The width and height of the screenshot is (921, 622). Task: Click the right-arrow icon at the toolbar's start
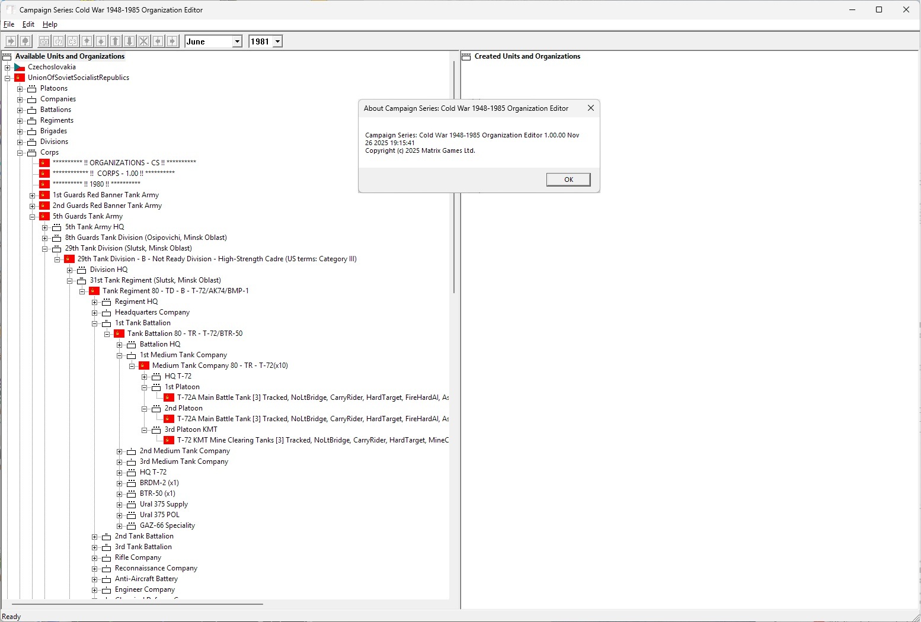(x=11, y=41)
